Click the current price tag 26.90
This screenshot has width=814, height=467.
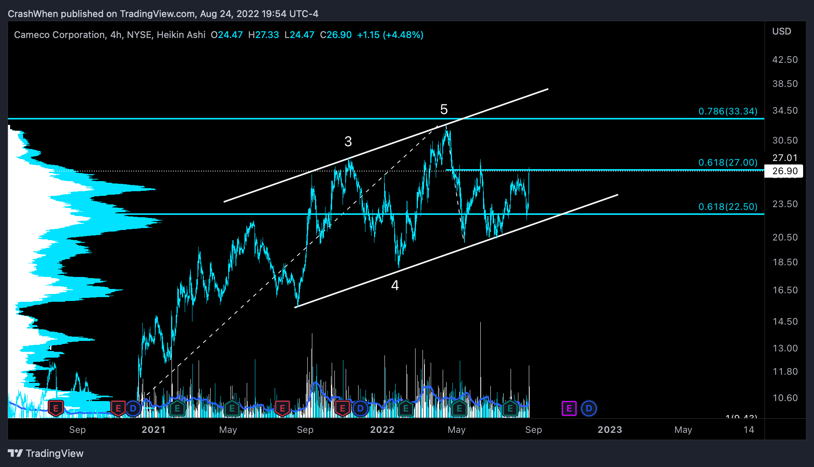tap(784, 171)
